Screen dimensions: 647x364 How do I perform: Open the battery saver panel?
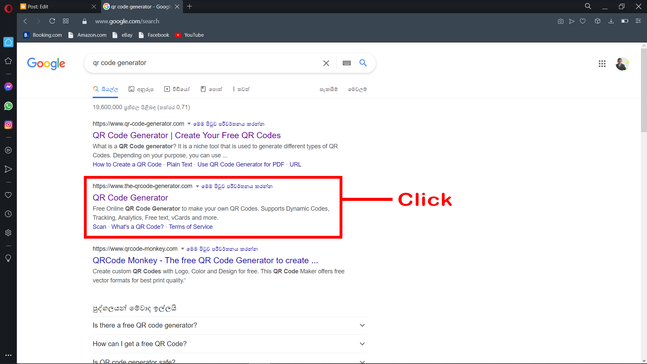point(624,21)
